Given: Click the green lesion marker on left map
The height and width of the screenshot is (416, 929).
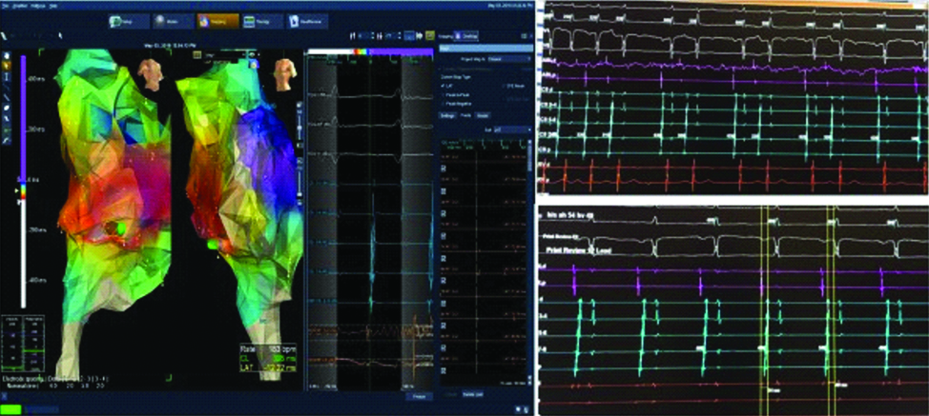Looking at the screenshot, I should tap(121, 228).
